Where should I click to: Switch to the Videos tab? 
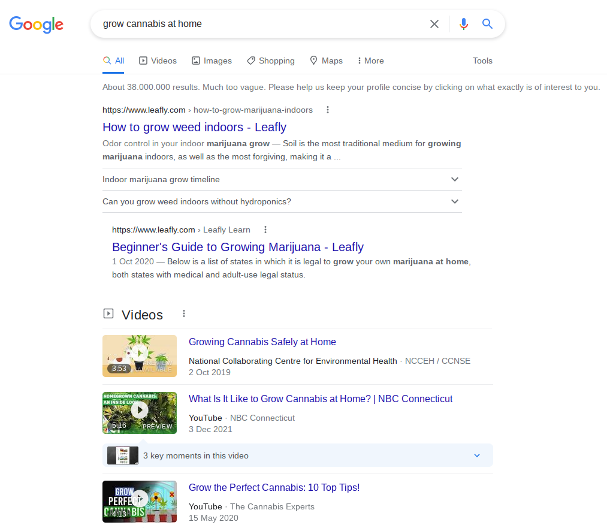158,61
